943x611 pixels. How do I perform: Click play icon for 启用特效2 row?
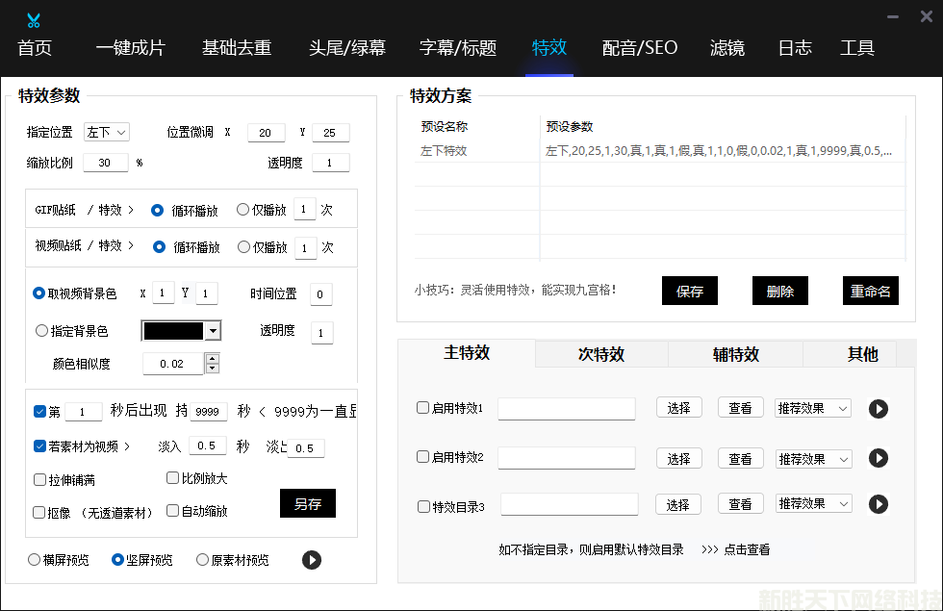pos(878,458)
